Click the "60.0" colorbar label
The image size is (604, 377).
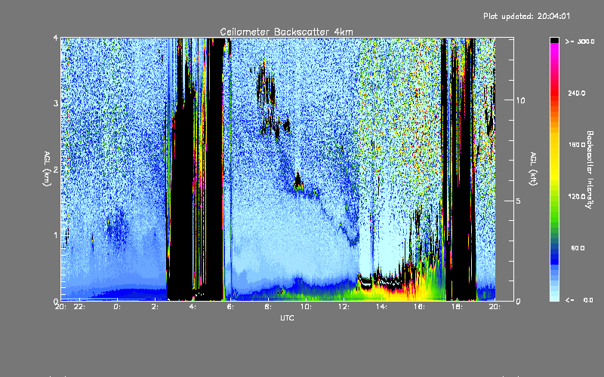click(578, 249)
